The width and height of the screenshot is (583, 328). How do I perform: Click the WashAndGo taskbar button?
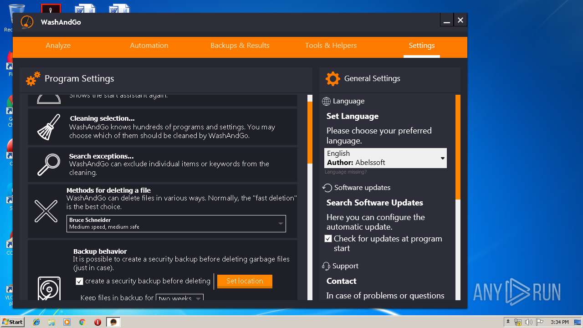(114, 322)
